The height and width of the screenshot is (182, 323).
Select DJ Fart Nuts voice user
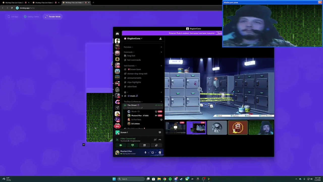coord(145,120)
